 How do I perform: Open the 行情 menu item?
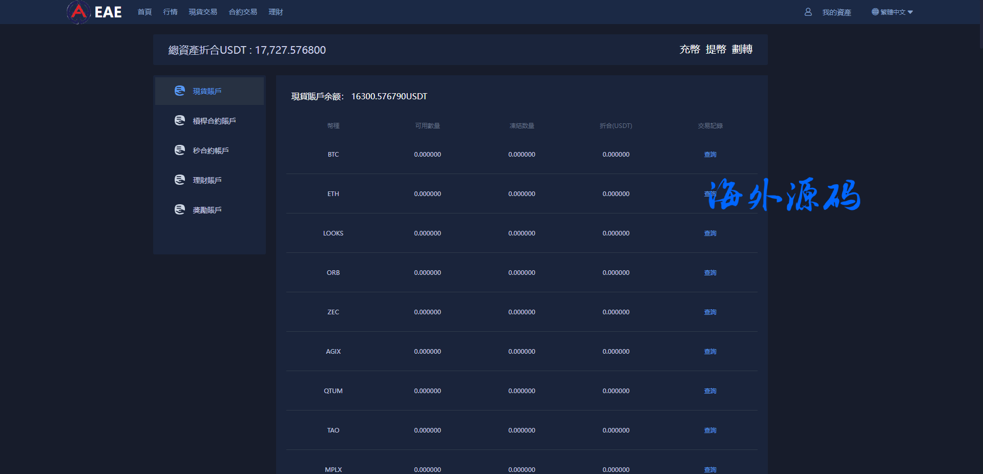(170, 12)
